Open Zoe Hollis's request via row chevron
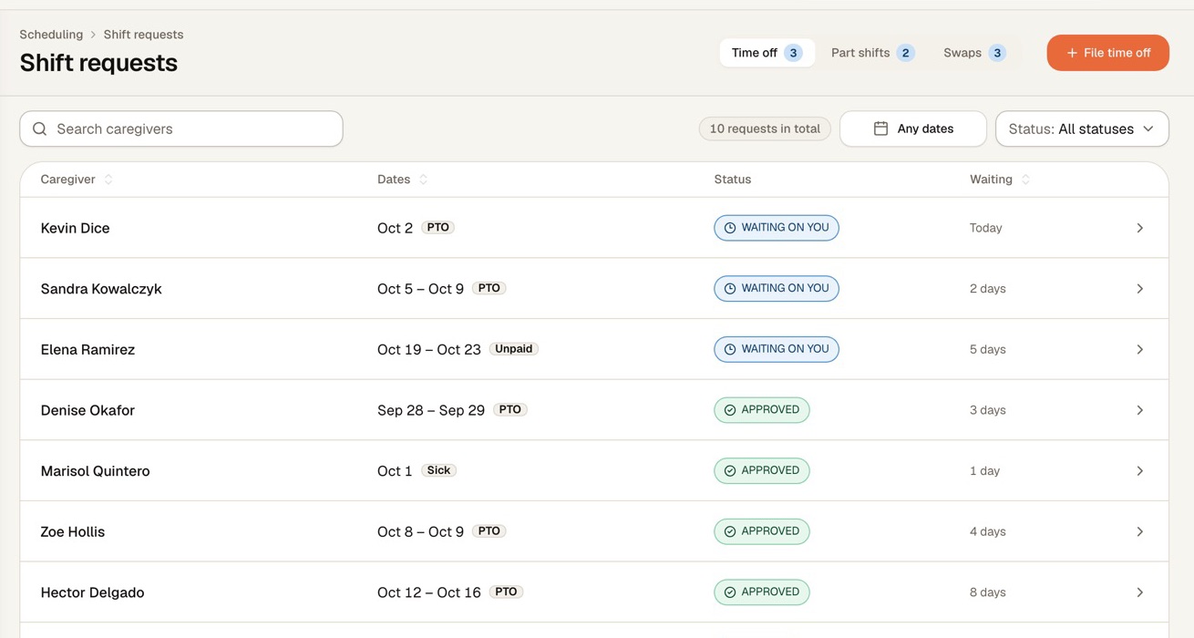This screenshot has height=638, width=1194. [x=1139, y=531]
